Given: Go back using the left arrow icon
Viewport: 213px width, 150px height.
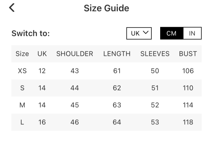Looking at the screenshot, I should click(12, 8).
